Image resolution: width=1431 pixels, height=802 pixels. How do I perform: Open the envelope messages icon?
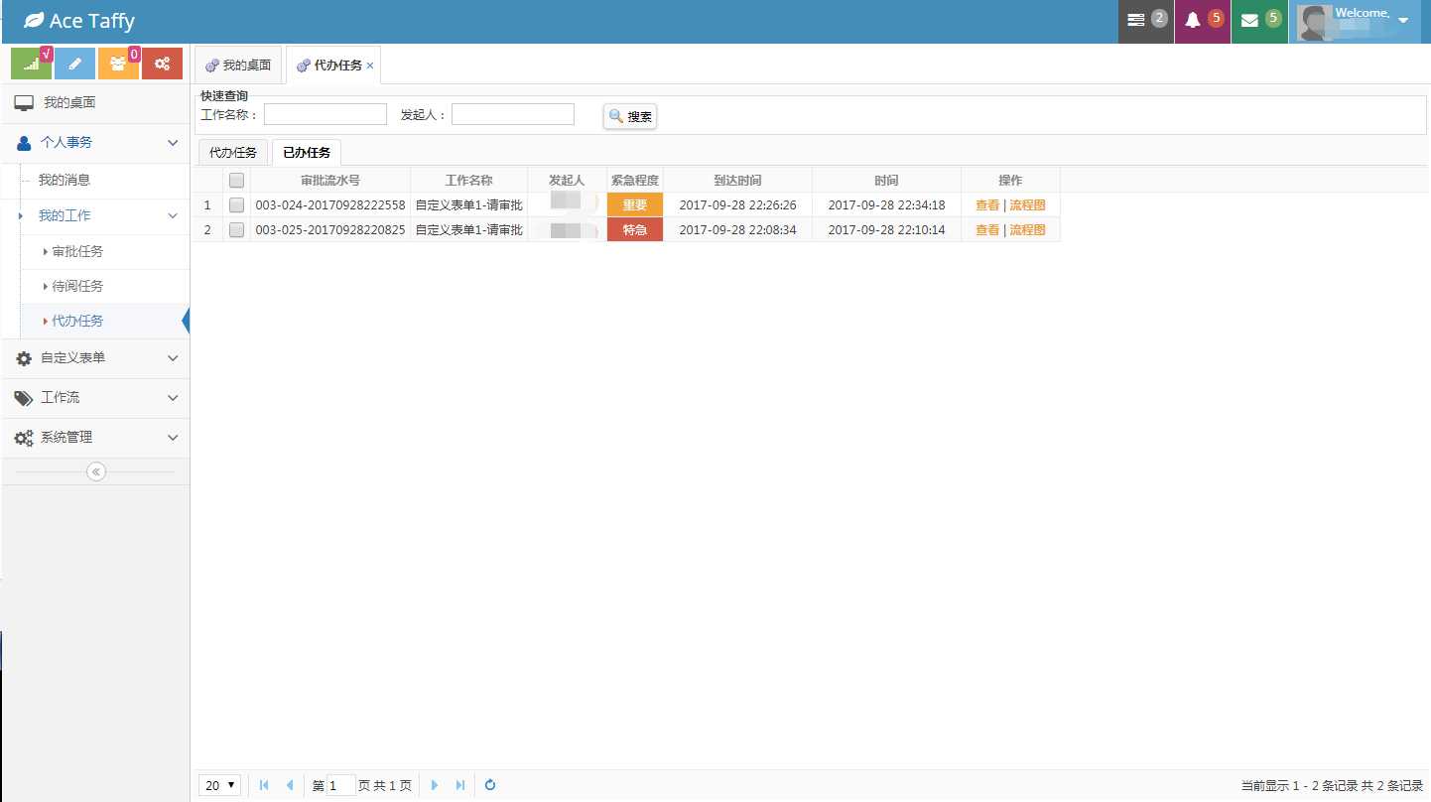1249,21
